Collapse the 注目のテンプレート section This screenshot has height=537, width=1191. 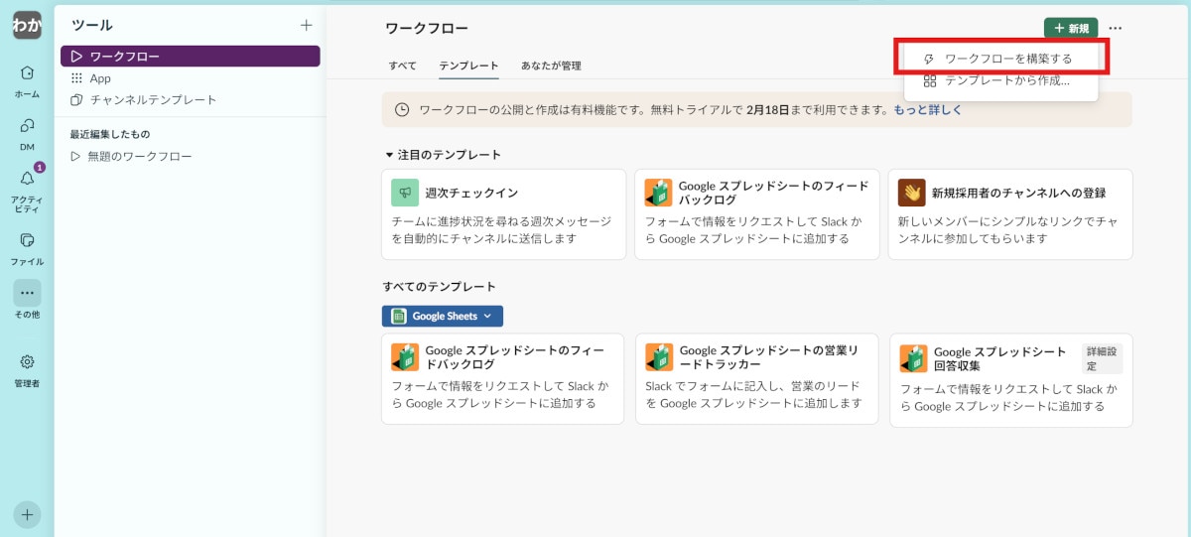pos(389,155)
